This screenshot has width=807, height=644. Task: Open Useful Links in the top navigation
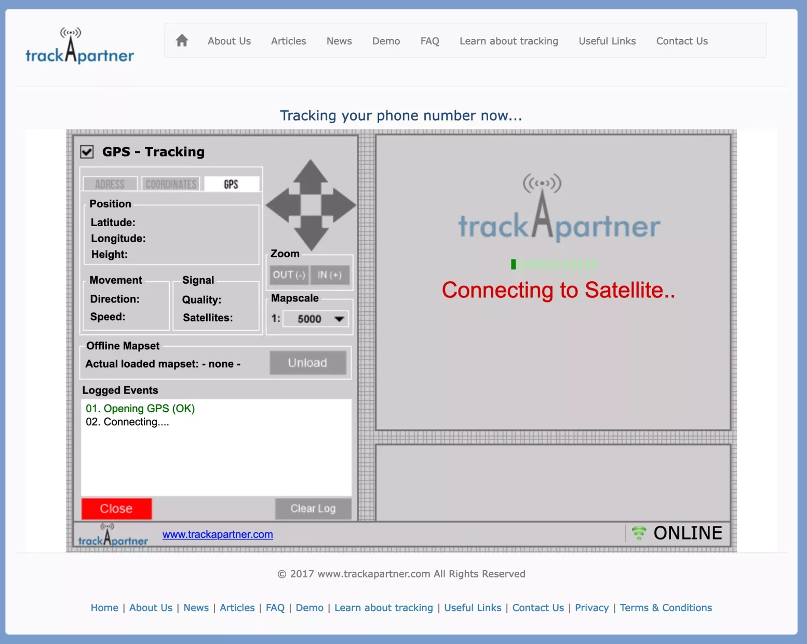tap(607, 41)
